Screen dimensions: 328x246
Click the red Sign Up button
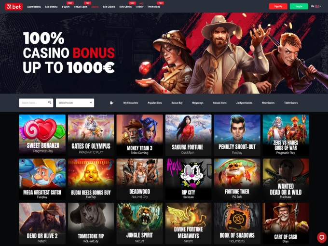pyautogui.click(x=278, y=6)
